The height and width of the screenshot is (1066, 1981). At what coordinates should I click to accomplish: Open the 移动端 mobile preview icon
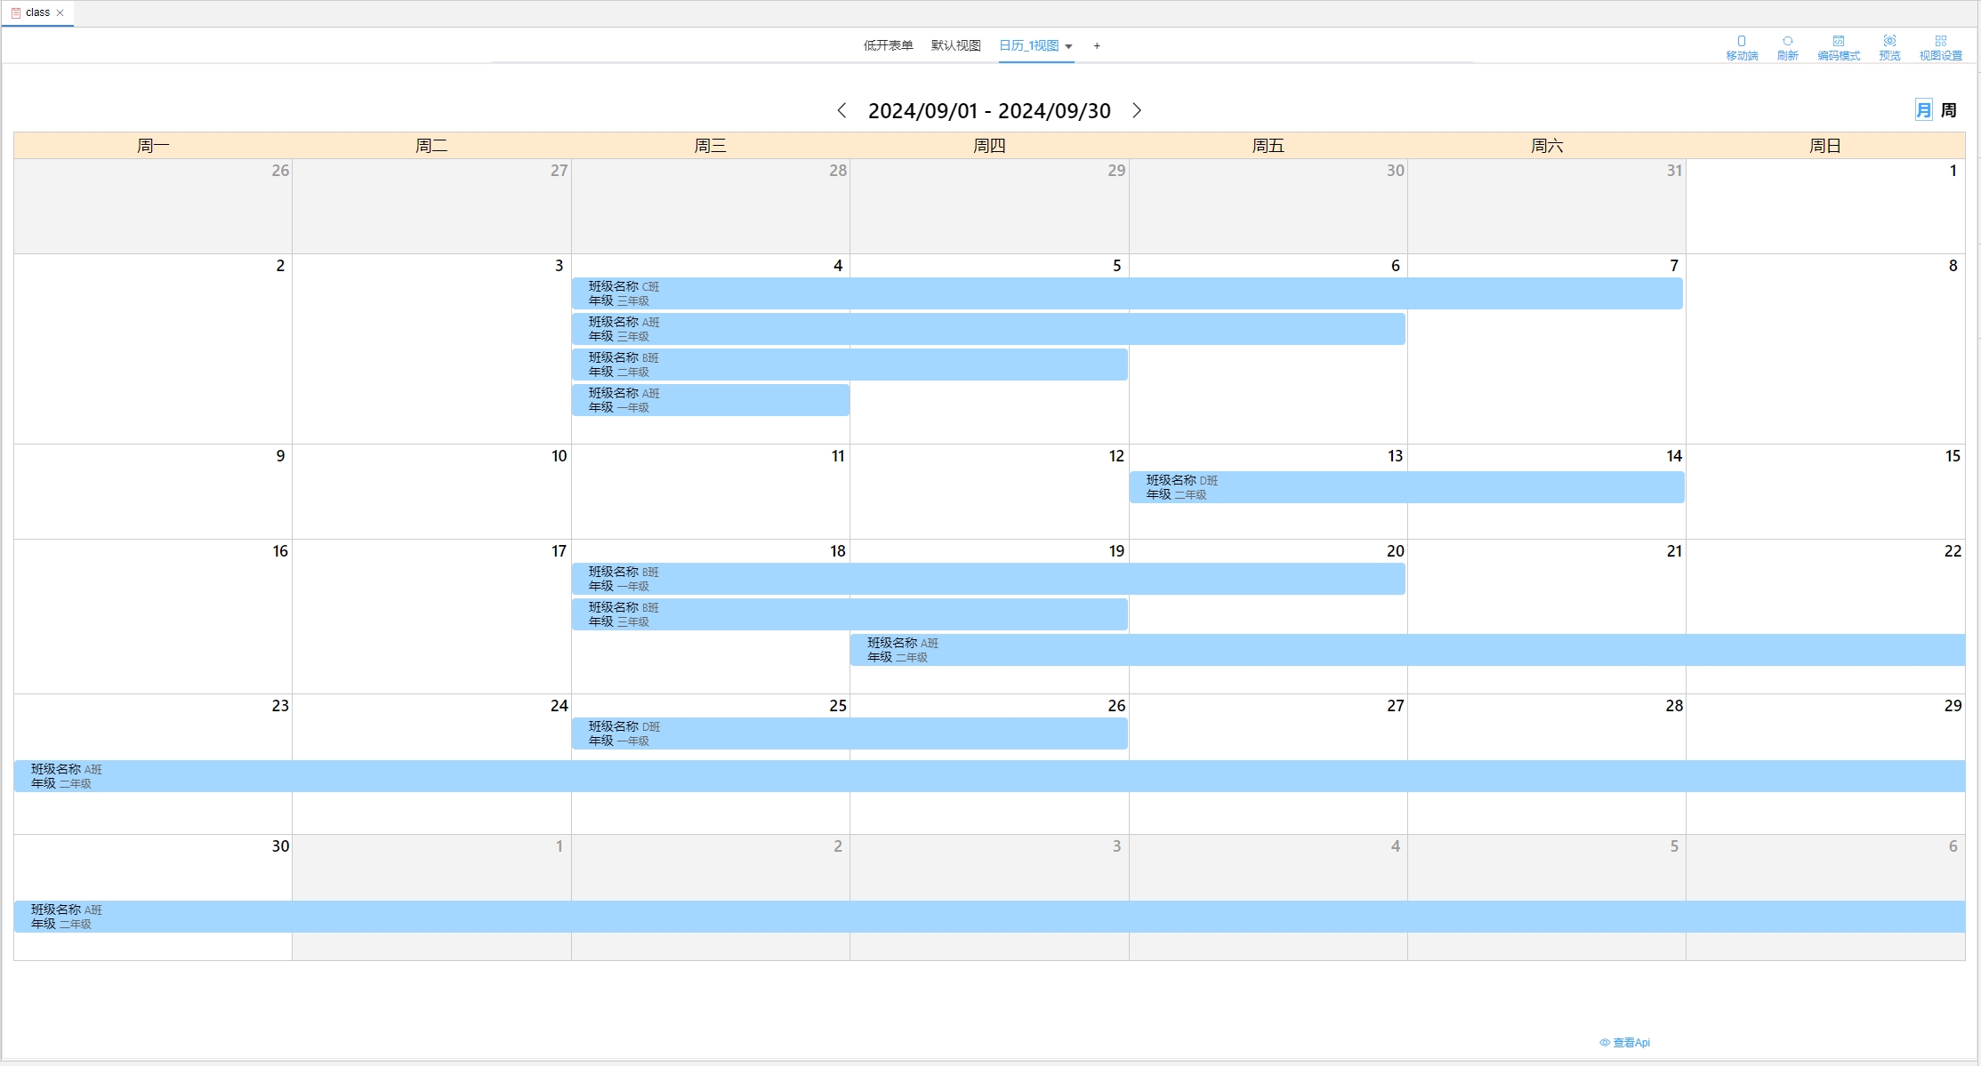pyautogui.click(x=1741, y=46)
